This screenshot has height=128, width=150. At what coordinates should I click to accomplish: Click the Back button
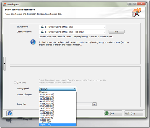coord(113,113)
